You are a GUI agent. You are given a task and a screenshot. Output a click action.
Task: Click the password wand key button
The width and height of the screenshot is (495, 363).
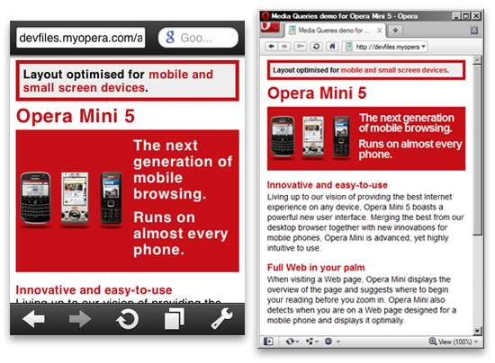[x=300, y=47]
